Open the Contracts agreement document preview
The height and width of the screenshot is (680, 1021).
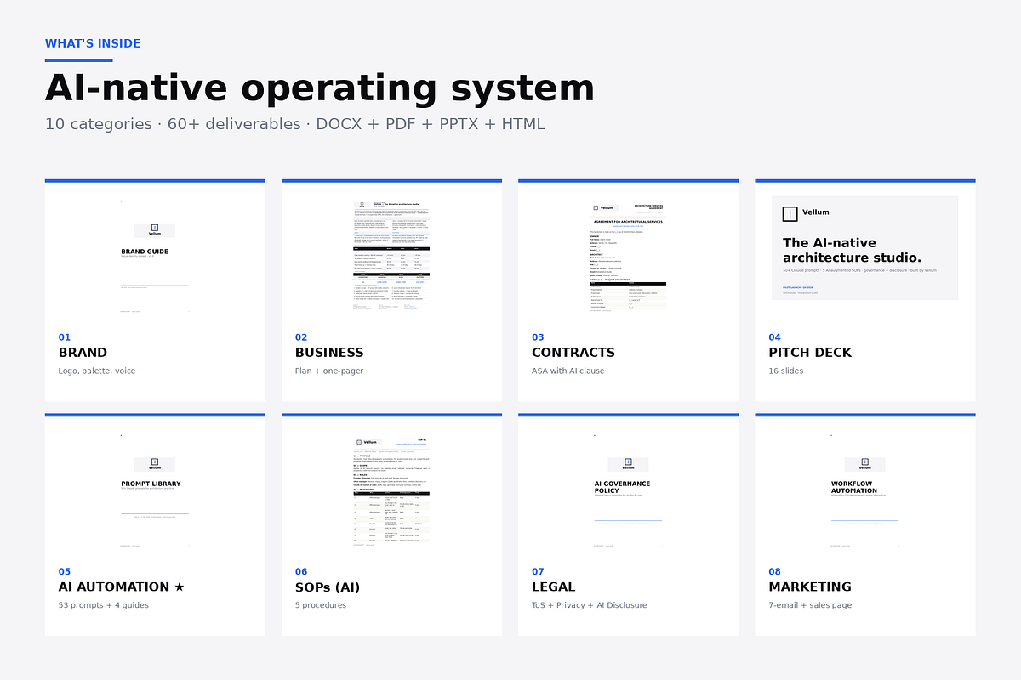click(x=628, y=256)
